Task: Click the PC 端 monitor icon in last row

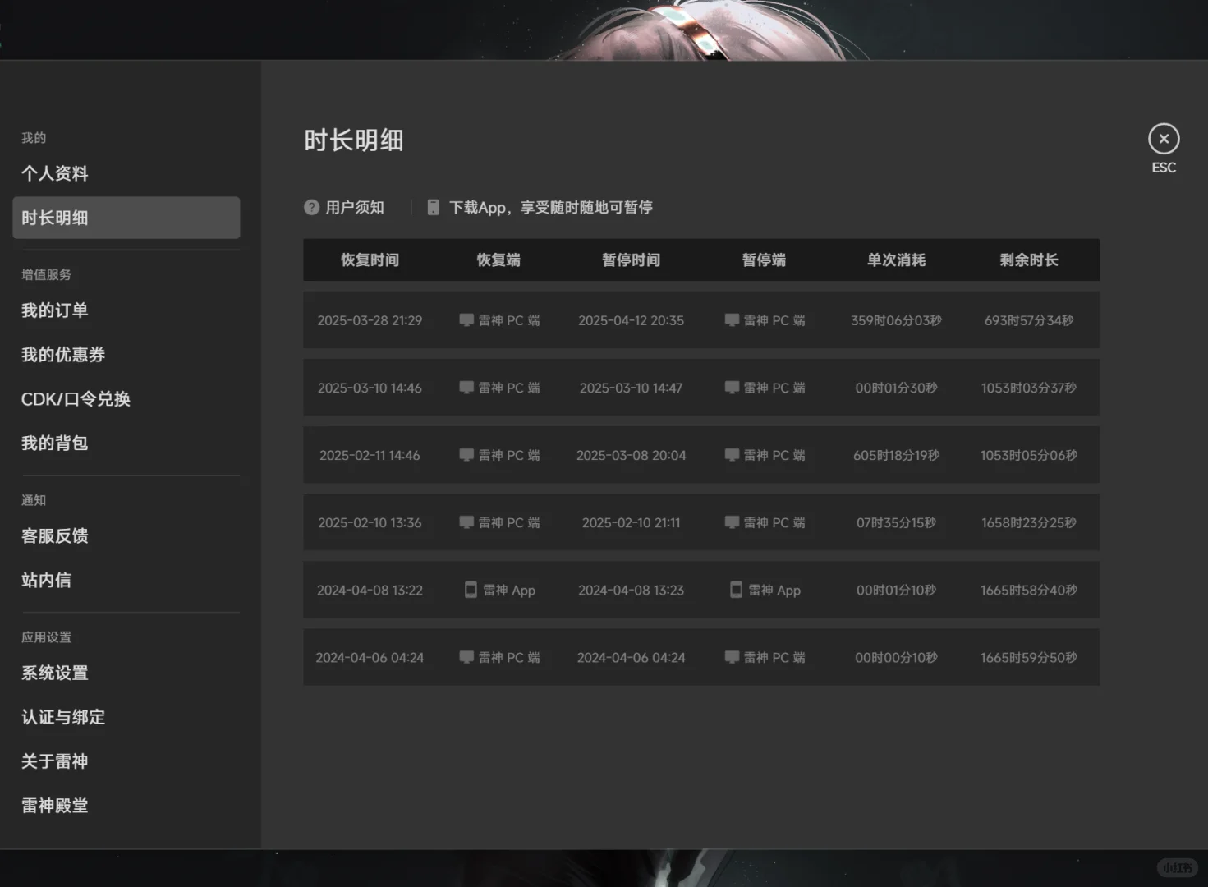Action: pyautogui.click(x=468, y=657)
